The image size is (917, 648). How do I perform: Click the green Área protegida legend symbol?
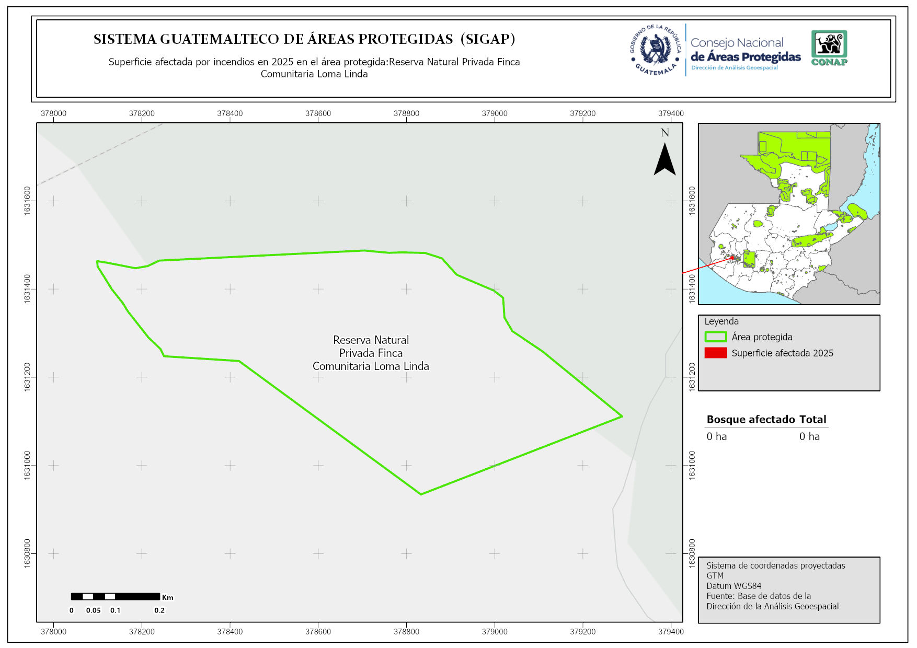(715, 337)
